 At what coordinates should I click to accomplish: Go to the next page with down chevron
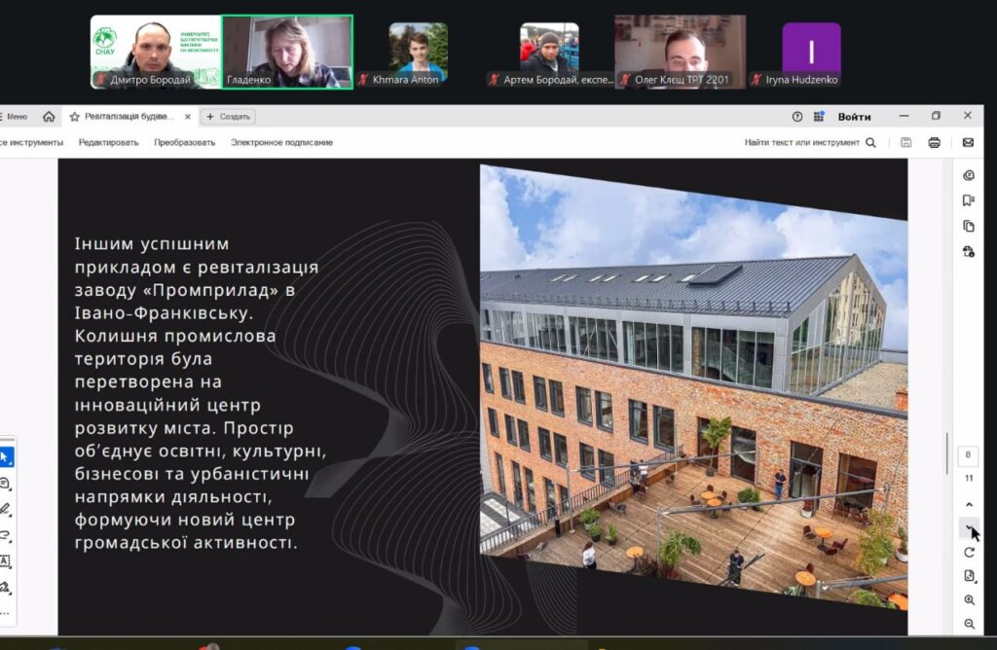(x=969, y=528)
